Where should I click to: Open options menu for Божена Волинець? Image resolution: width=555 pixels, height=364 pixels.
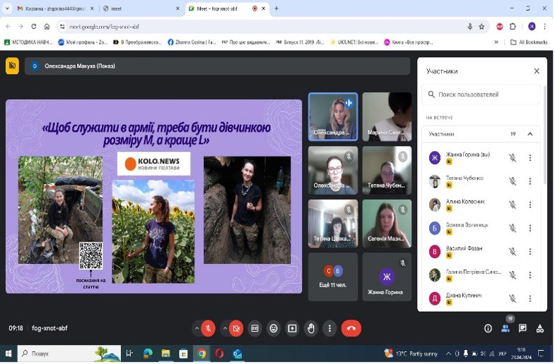click(530, 229)
